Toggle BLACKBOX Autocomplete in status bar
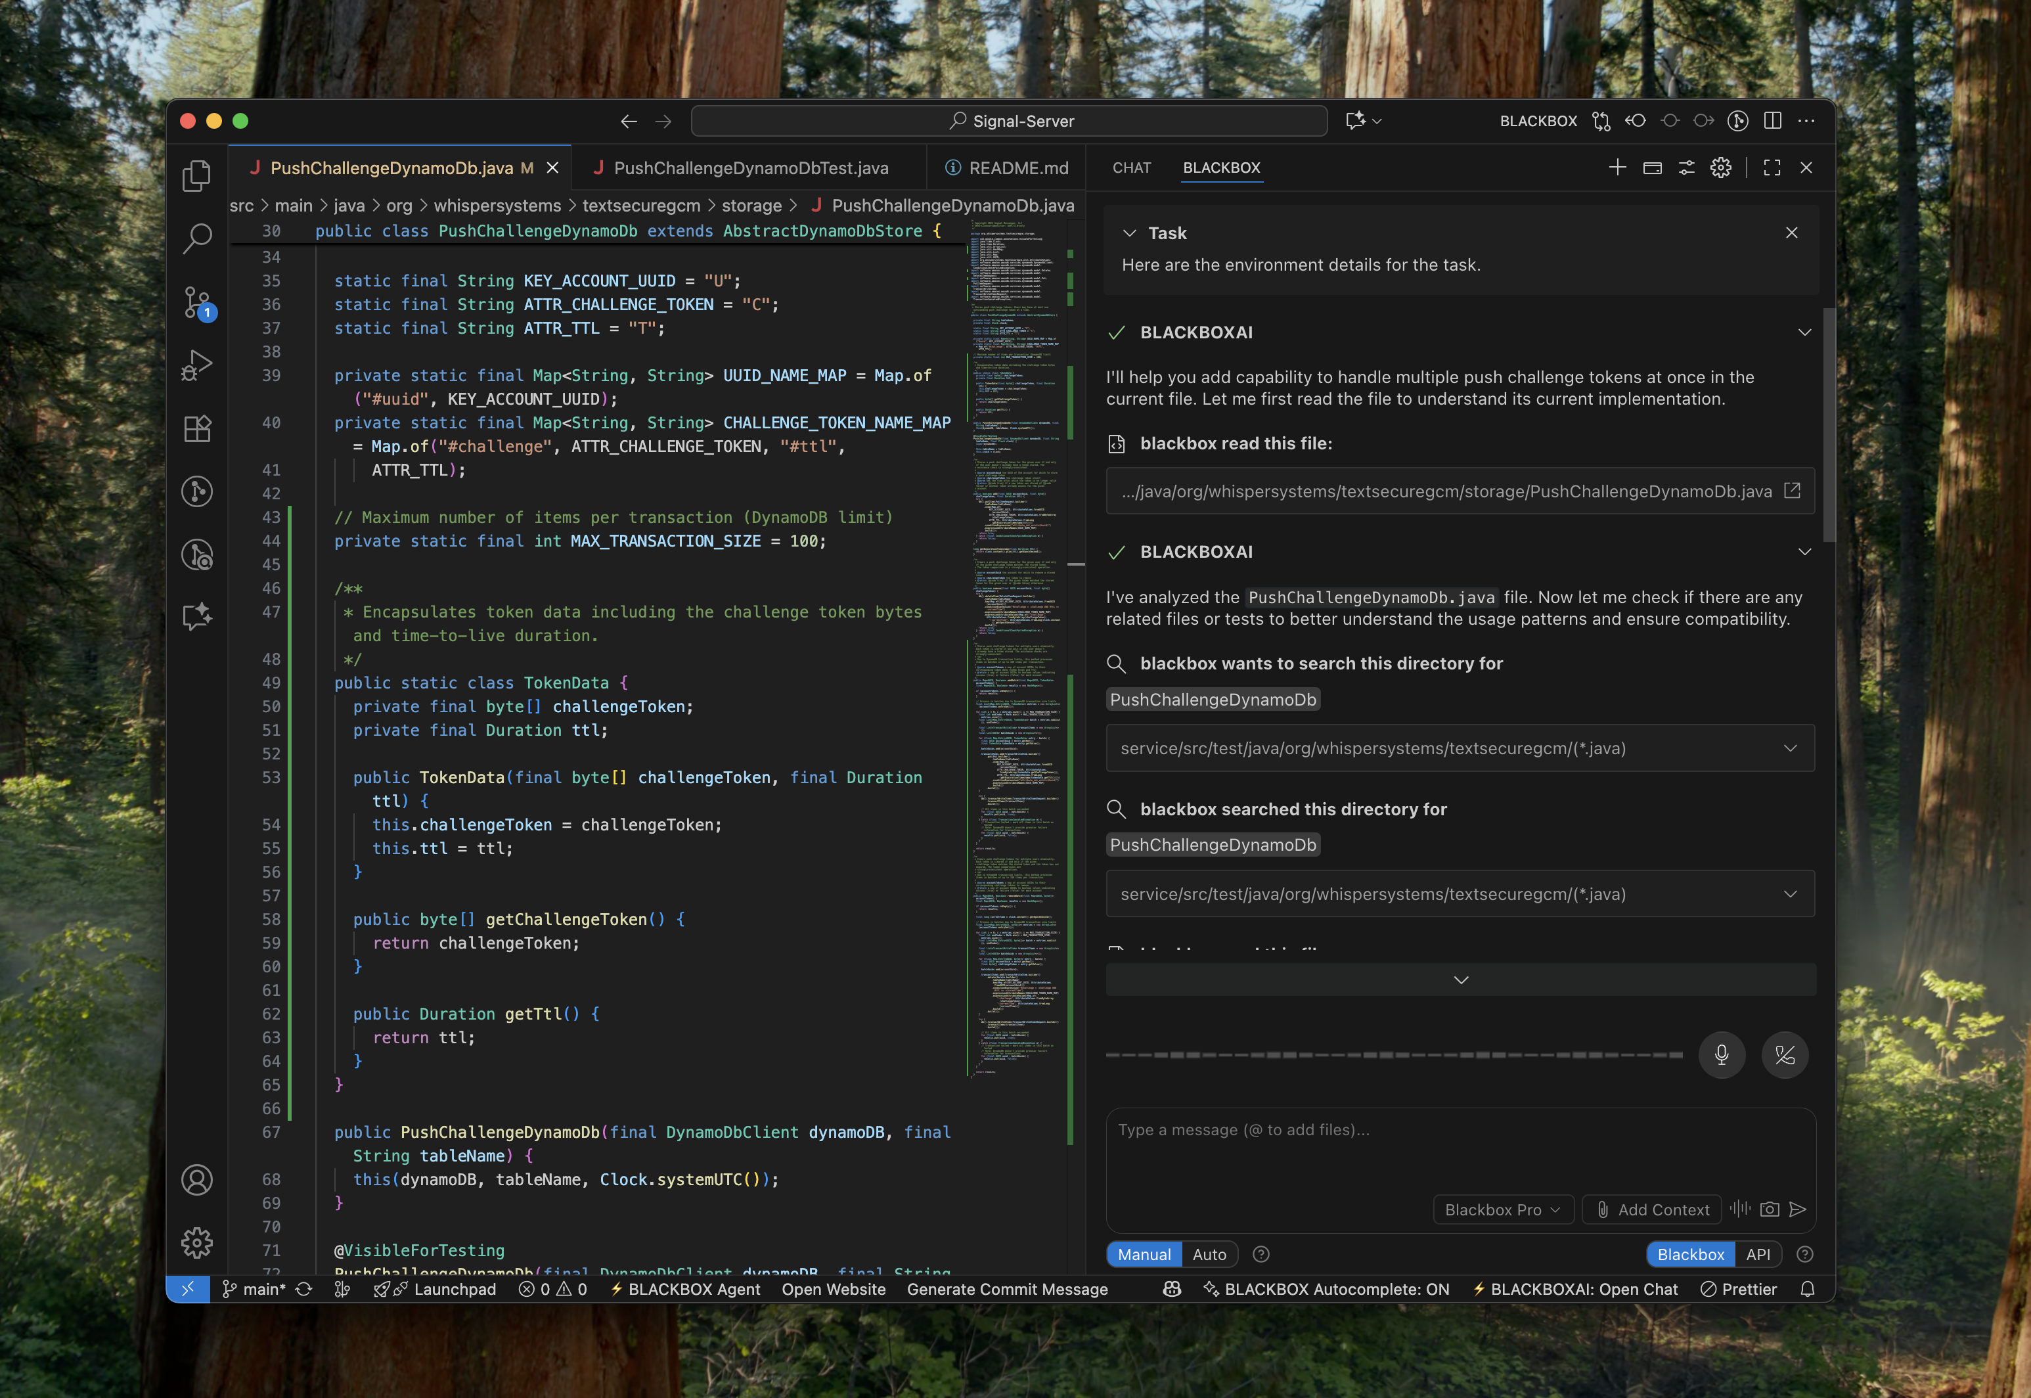The image size is (2031, 1398). click(x=1326, y=1290)
